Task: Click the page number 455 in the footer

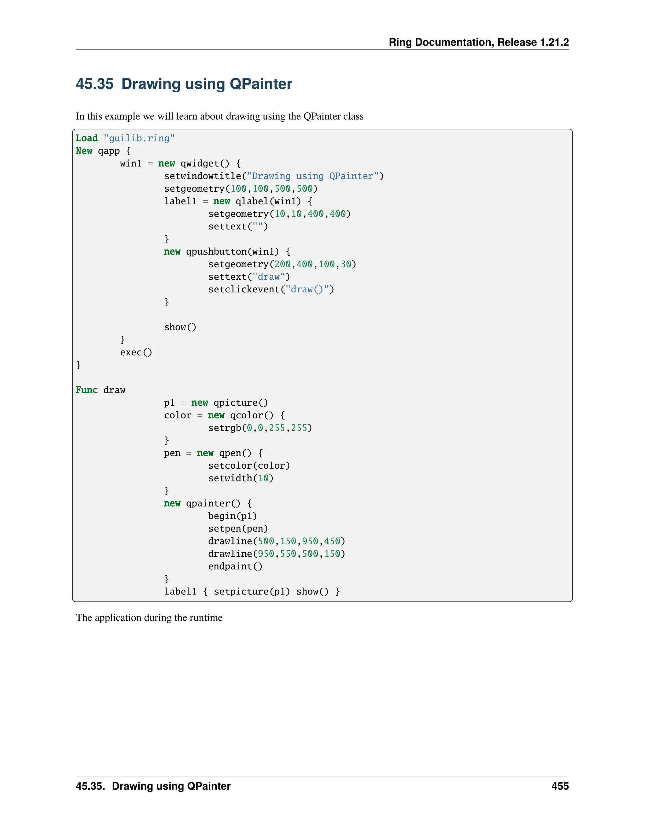Action: [x=560, y=786]
